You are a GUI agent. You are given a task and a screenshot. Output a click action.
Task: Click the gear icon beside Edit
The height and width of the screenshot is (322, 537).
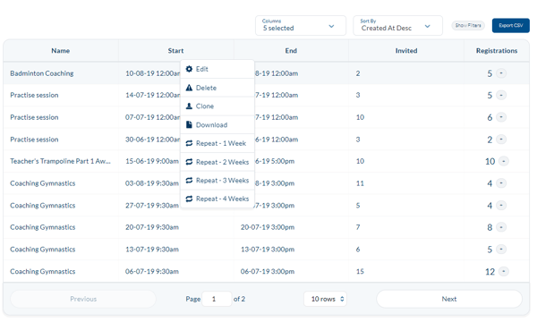coord(189,69)
